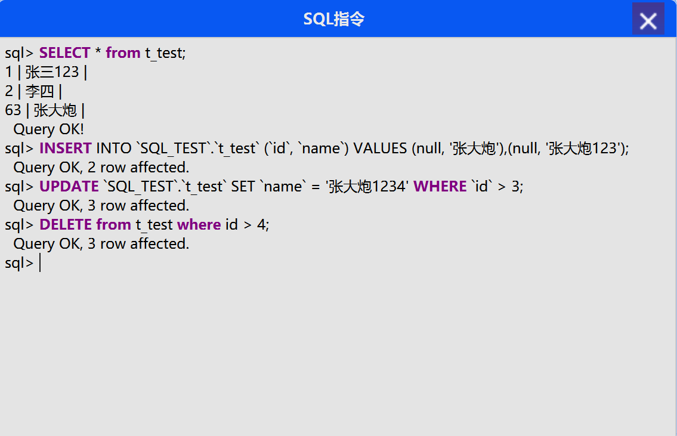This screenshot has width=677, height=436.
Task: Click the SQL指令 title bar text
Action: [333, 19]
